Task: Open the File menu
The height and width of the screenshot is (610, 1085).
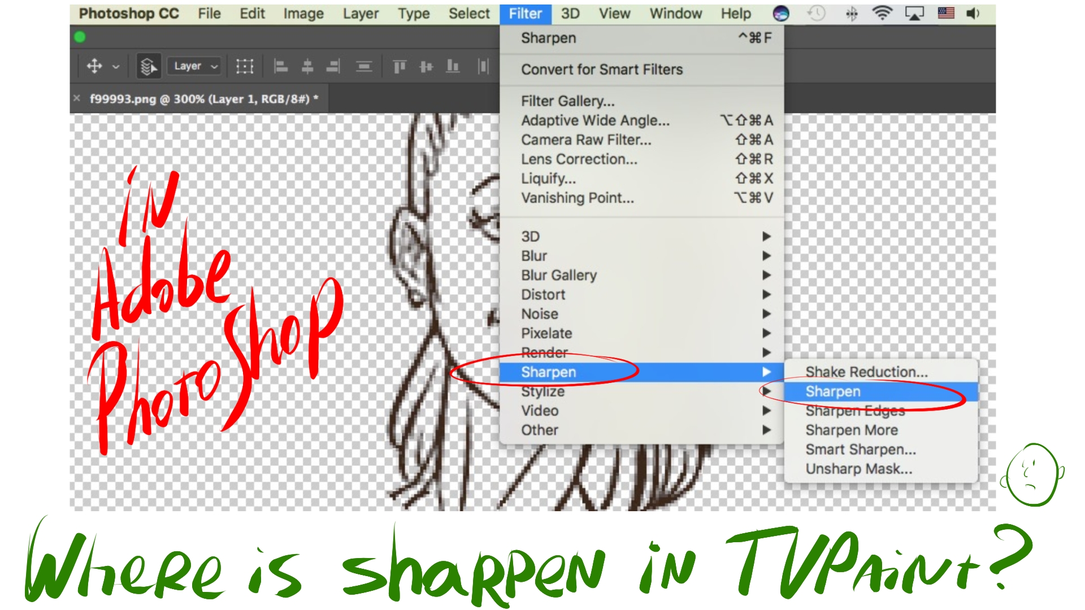Action: pos(209,14)
